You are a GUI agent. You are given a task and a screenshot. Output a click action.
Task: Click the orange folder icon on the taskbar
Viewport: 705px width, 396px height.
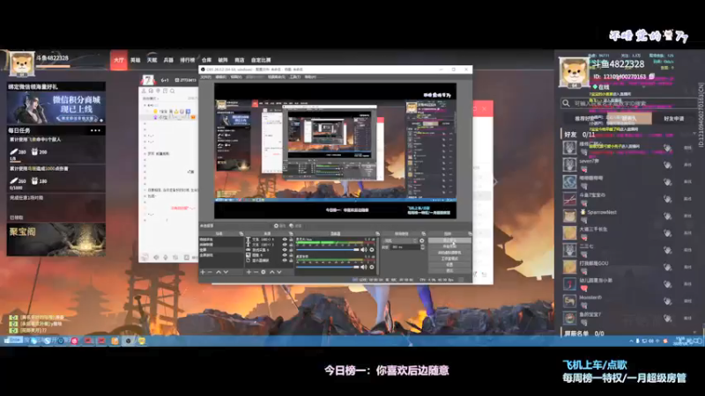coord(115,341)
